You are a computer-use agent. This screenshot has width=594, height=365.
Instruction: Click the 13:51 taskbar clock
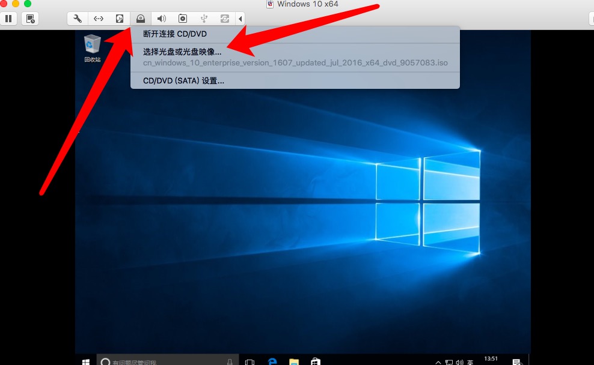[x=491, y=358]
